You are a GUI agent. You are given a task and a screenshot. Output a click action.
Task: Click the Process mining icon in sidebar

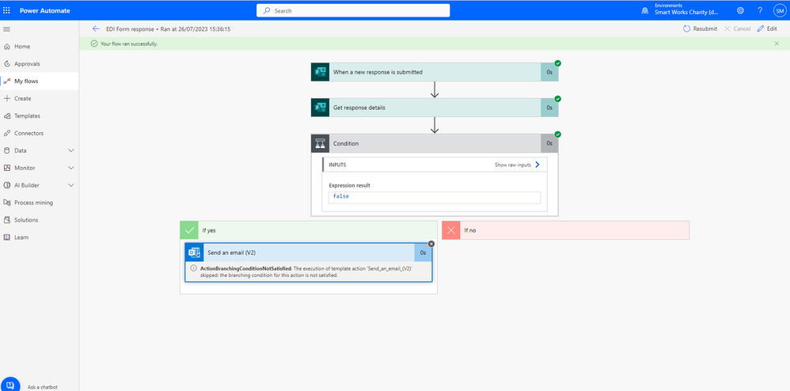7,203
